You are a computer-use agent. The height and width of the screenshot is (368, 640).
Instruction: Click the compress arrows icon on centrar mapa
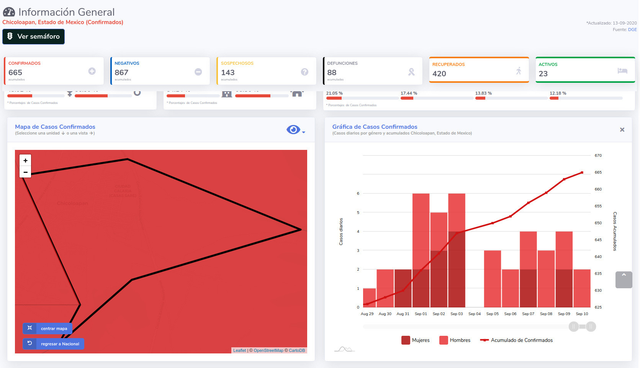point(29,328)
